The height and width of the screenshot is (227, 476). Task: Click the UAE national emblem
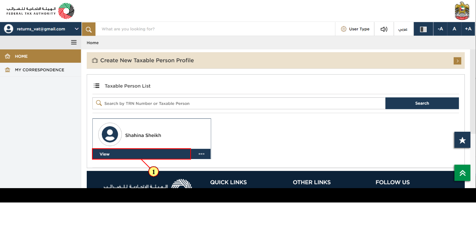pos(462,11)
